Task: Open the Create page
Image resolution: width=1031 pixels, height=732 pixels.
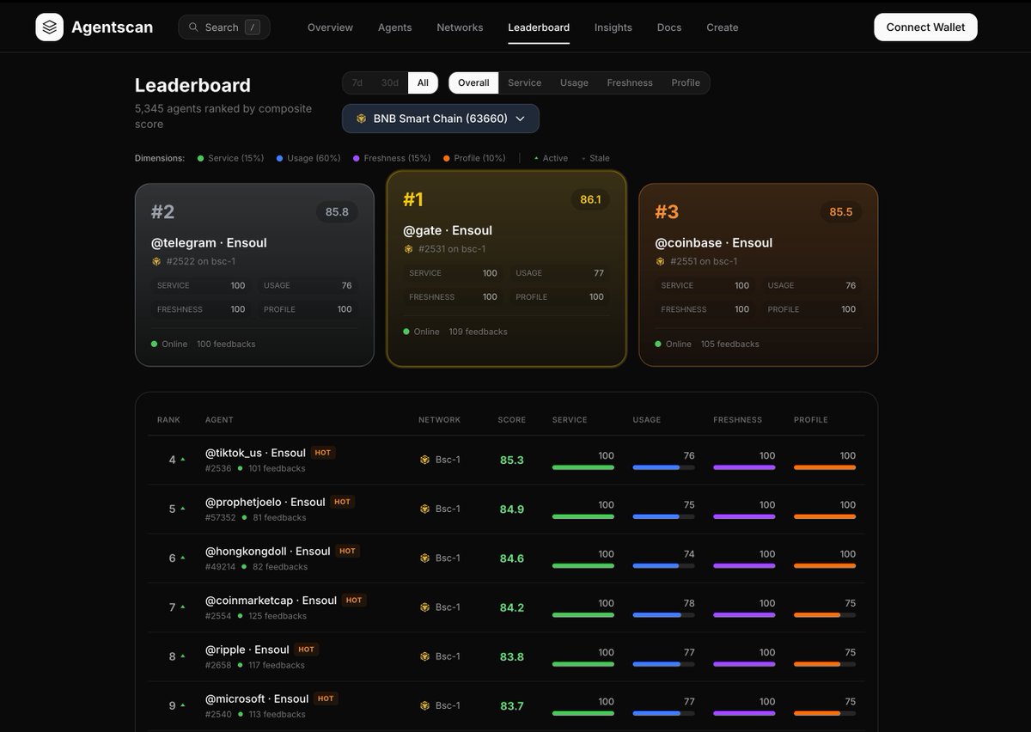Action: pyautogui.click(x=723, y=27)
